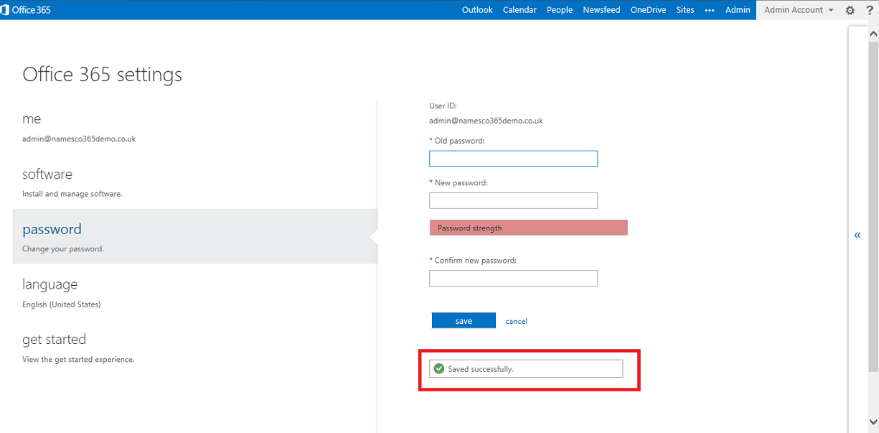Click the 'Office 365 settings' heading
This screenshot has height=433, width=879.
(103, 75)
